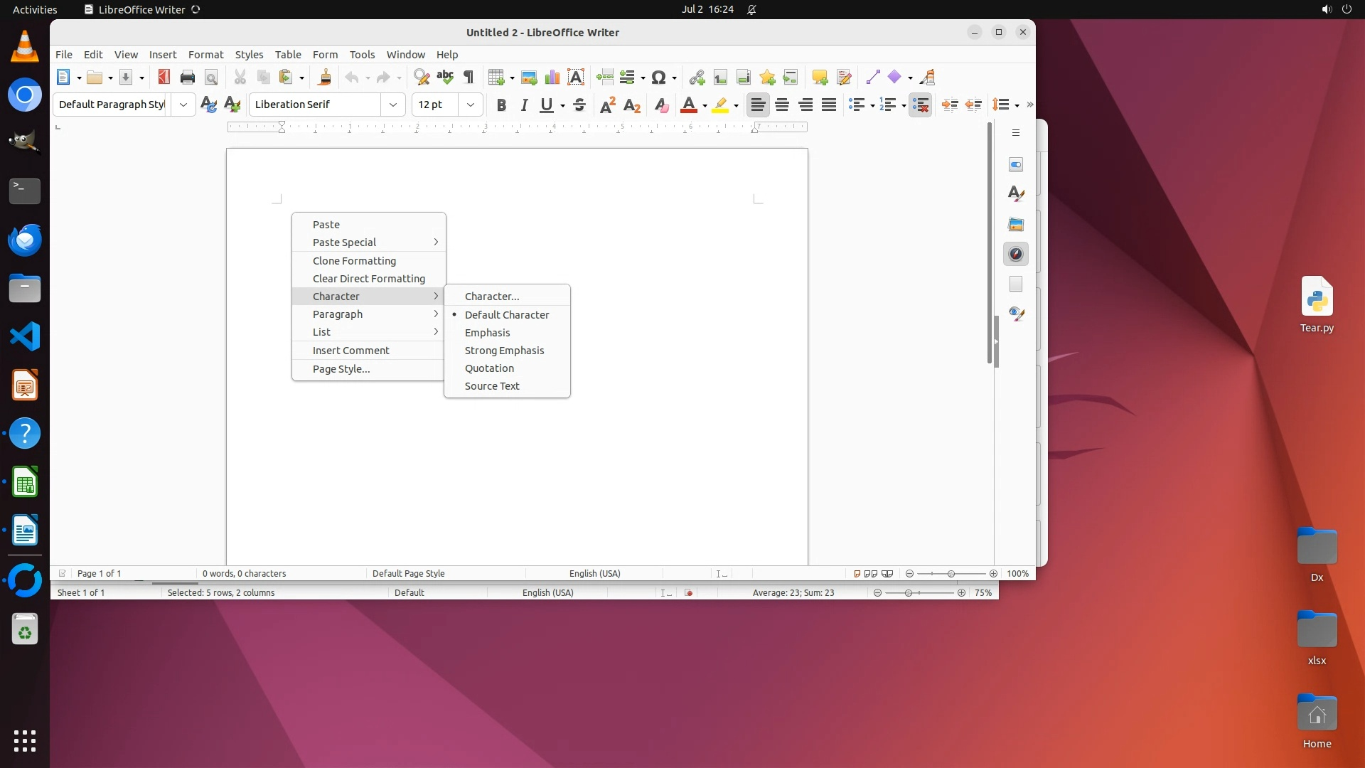This screenshot has width=1365, height=768.
Task: Click the Print icon in toolbar
Action: tap(188, 78)
